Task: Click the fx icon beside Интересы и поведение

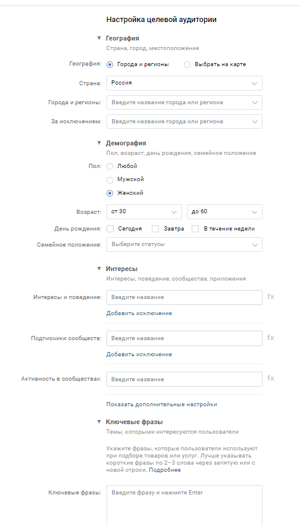Action: pyautogui.click(x=270, y=297)
